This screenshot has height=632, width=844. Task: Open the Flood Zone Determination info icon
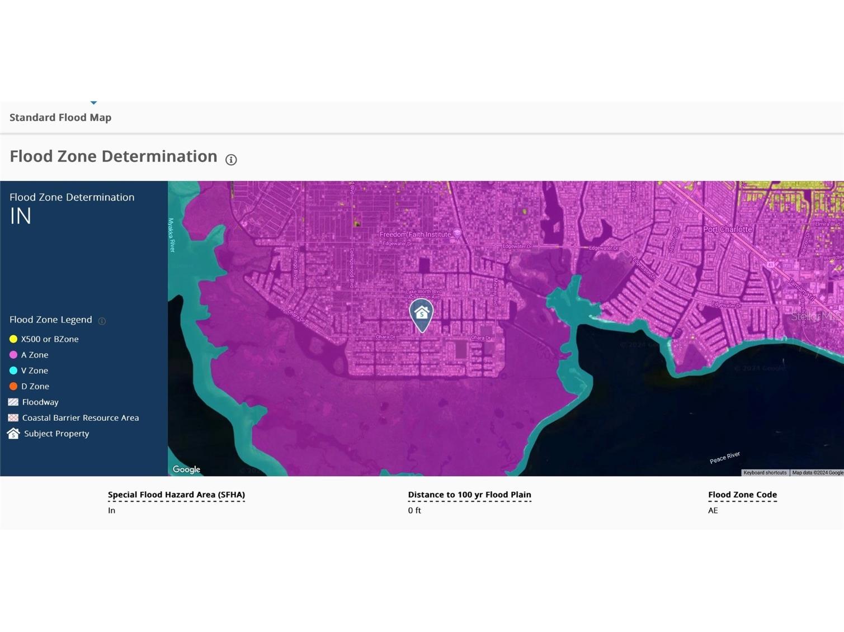(x=231, y=160)
